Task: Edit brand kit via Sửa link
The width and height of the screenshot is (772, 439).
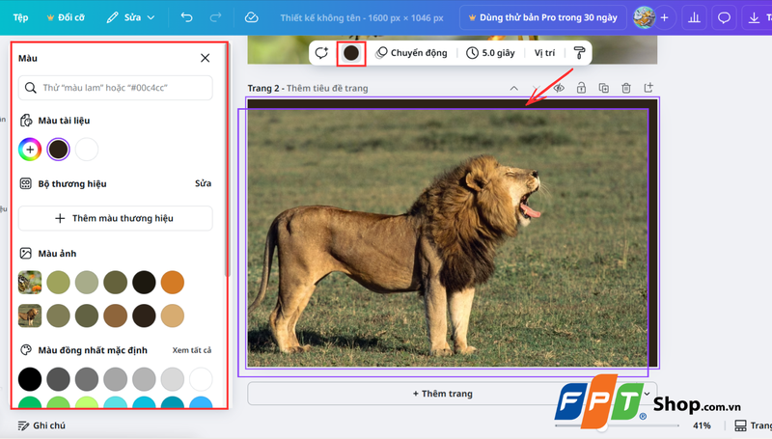Action: (x=203, y=183)
